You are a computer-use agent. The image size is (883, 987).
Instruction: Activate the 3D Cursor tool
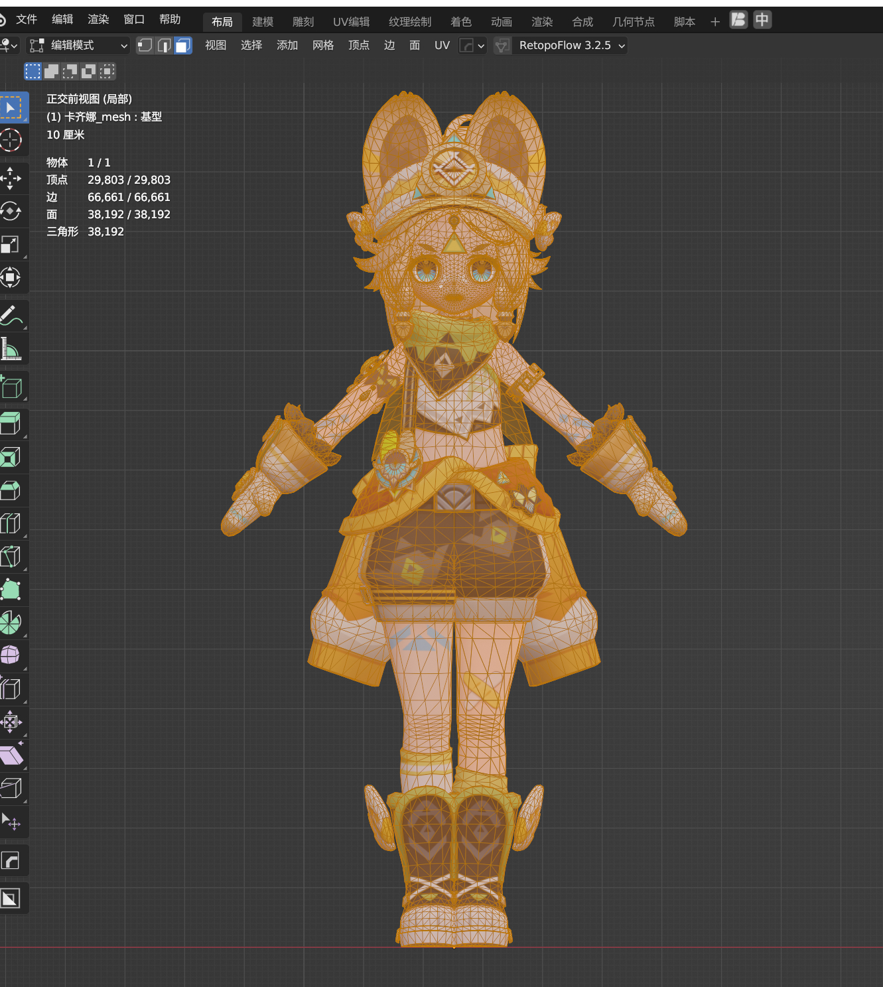point(11,140)
